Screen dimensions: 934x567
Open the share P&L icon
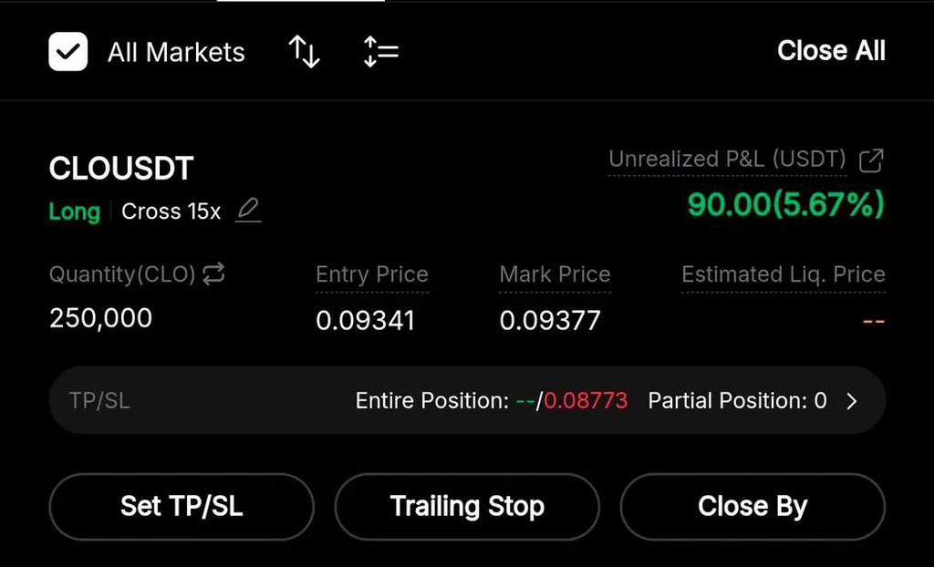coord(872,160)
